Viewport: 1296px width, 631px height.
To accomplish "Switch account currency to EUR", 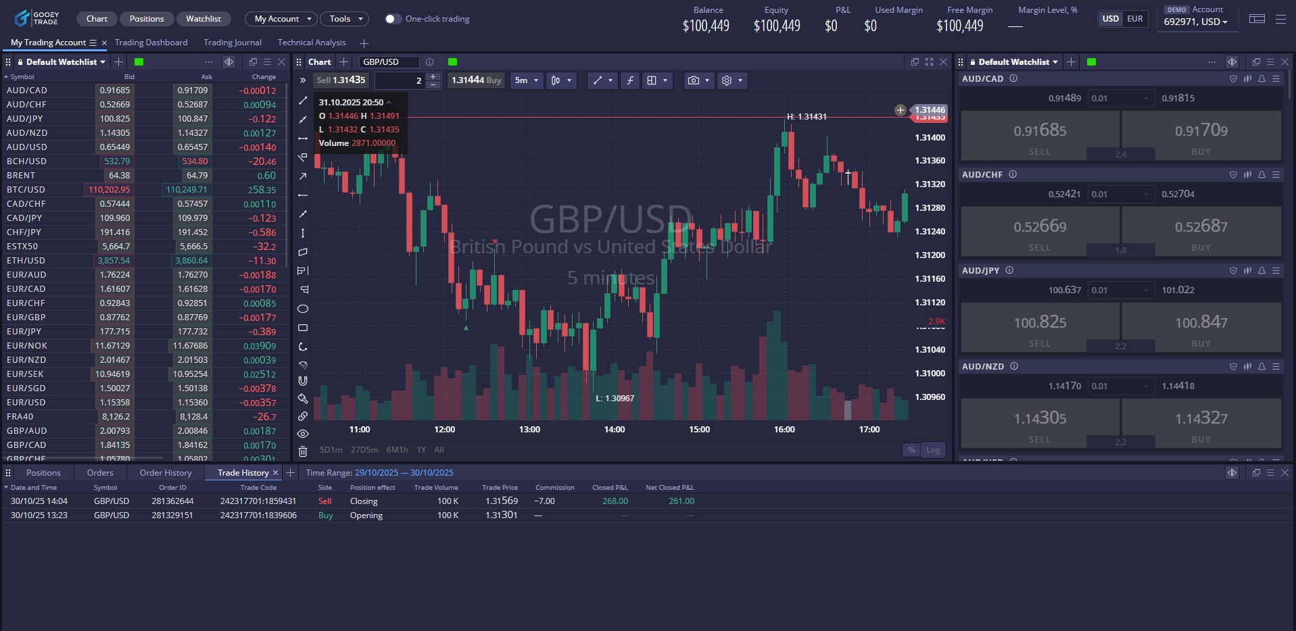I will click(x=1135, y=19).
